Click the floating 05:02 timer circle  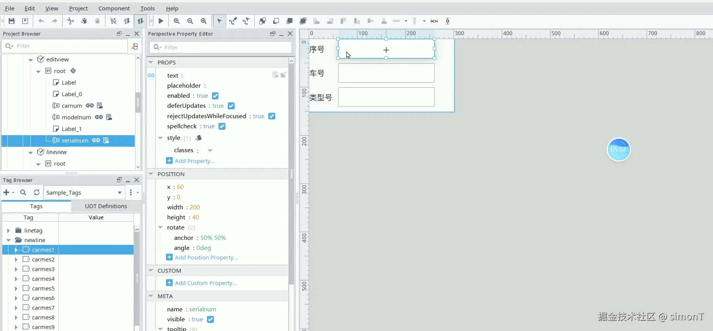(x=618, y=149)
